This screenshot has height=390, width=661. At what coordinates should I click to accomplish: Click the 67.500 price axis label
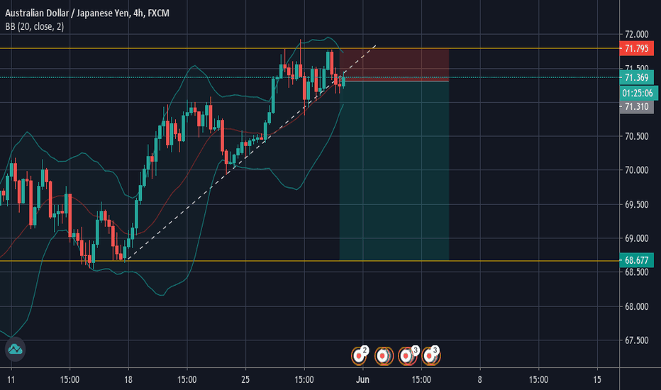(637, 340)
